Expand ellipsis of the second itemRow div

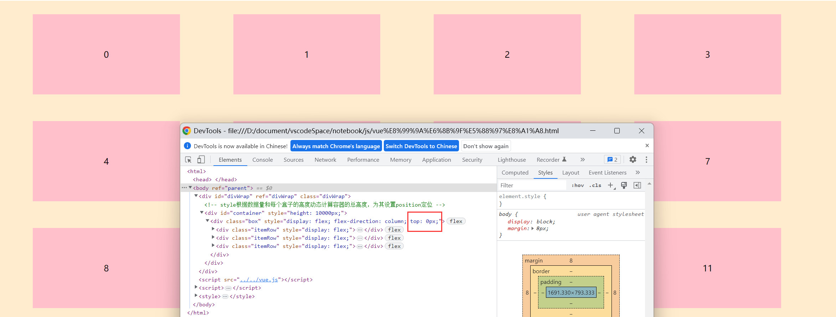(360, 238)
